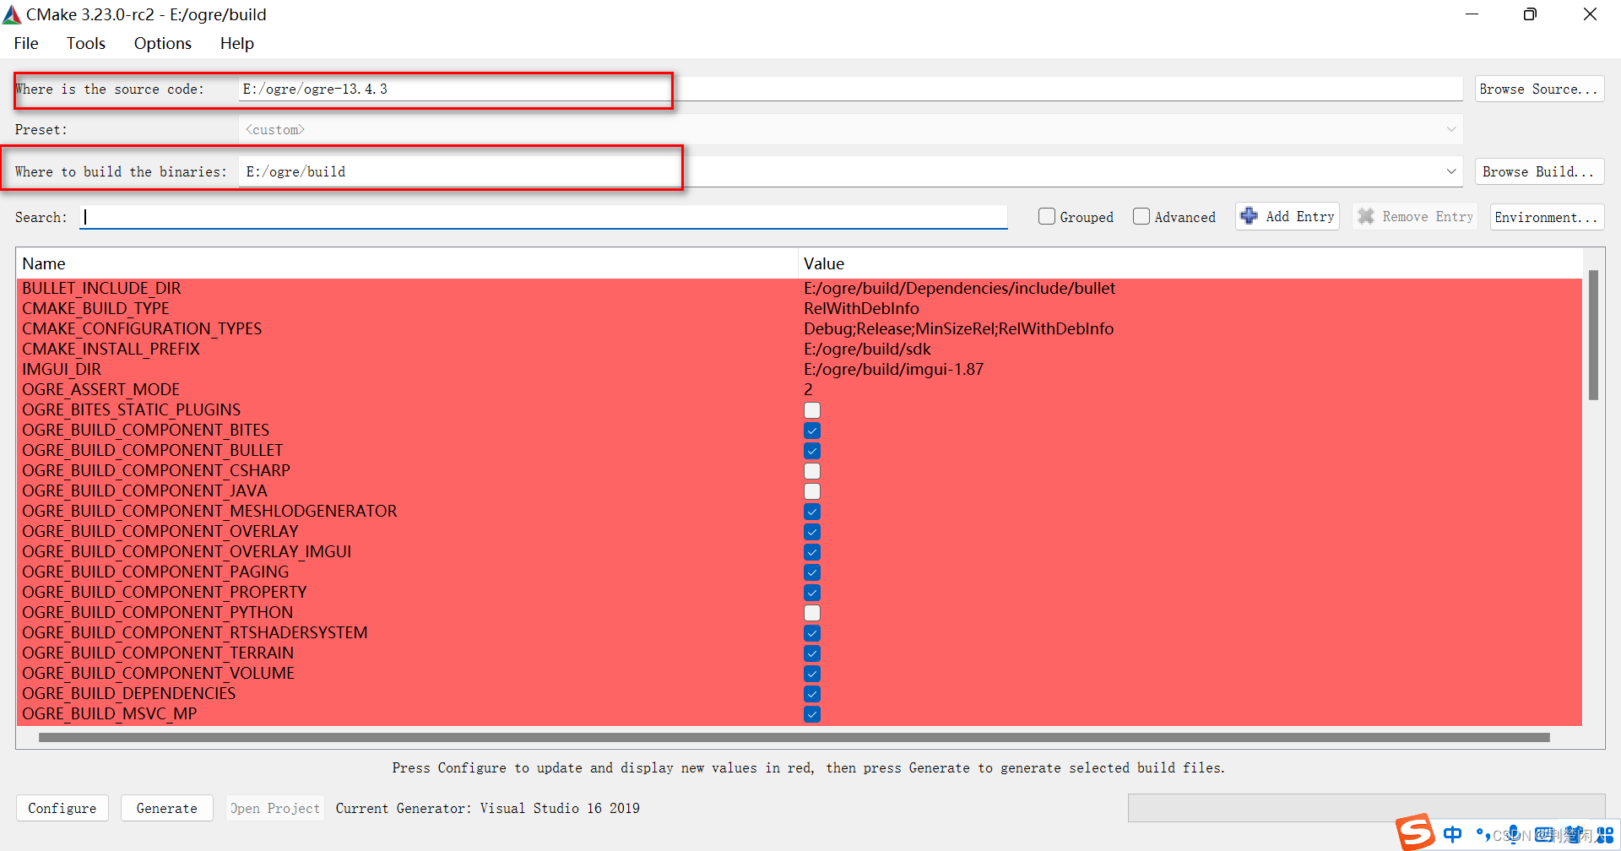This screenshot has width=1621, height=851.
Task: Uncheck OGRE_BUILD_COMPONENT_TERRAIN
Action: (812, 653)
